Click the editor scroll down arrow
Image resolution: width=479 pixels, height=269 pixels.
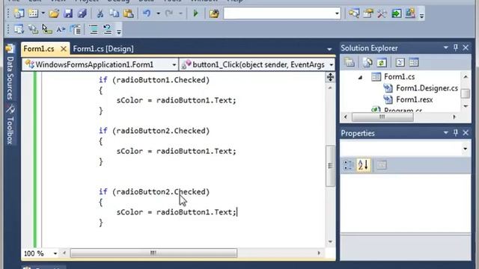tap(330, 242)
